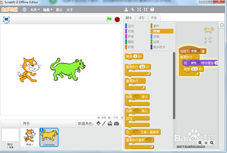Open the language globe menu

[25, 10]
